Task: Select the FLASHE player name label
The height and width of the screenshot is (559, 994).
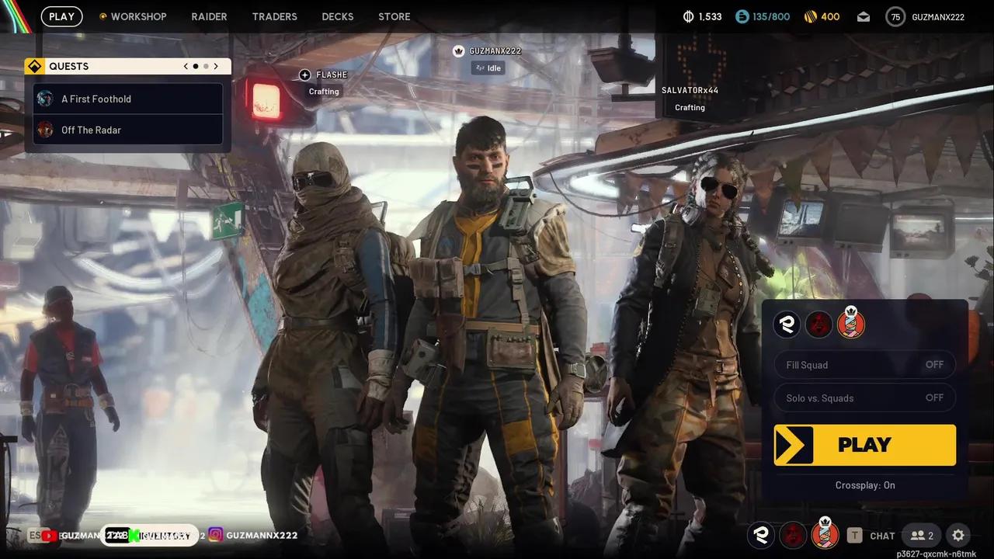Action: [332, 75]
